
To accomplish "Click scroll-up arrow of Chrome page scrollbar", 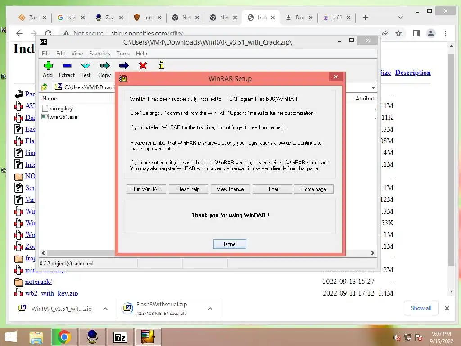I will (451, 46).
